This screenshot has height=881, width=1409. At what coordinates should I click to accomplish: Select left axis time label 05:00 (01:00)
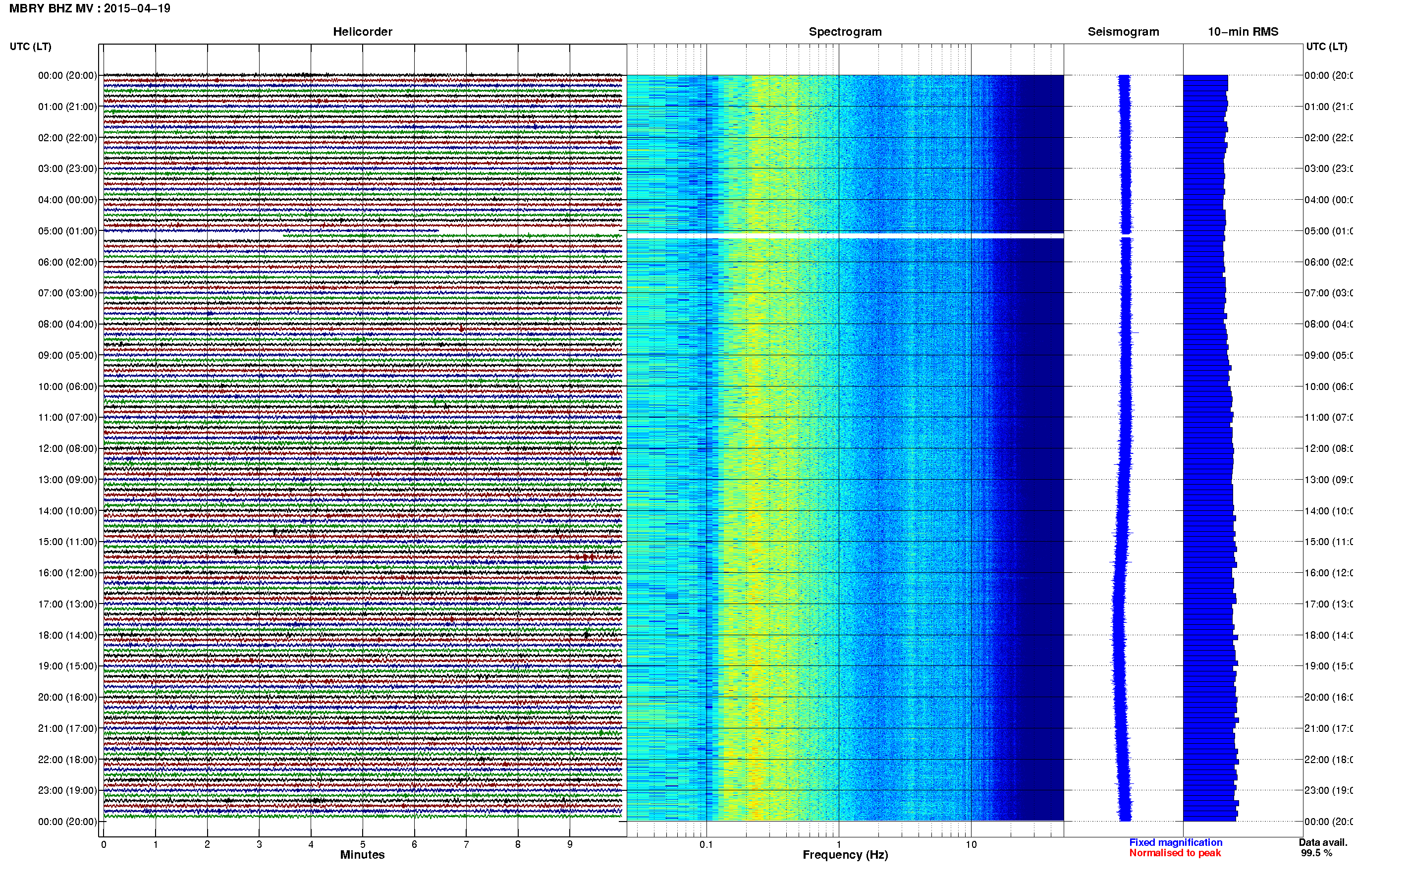coord(67,231)
